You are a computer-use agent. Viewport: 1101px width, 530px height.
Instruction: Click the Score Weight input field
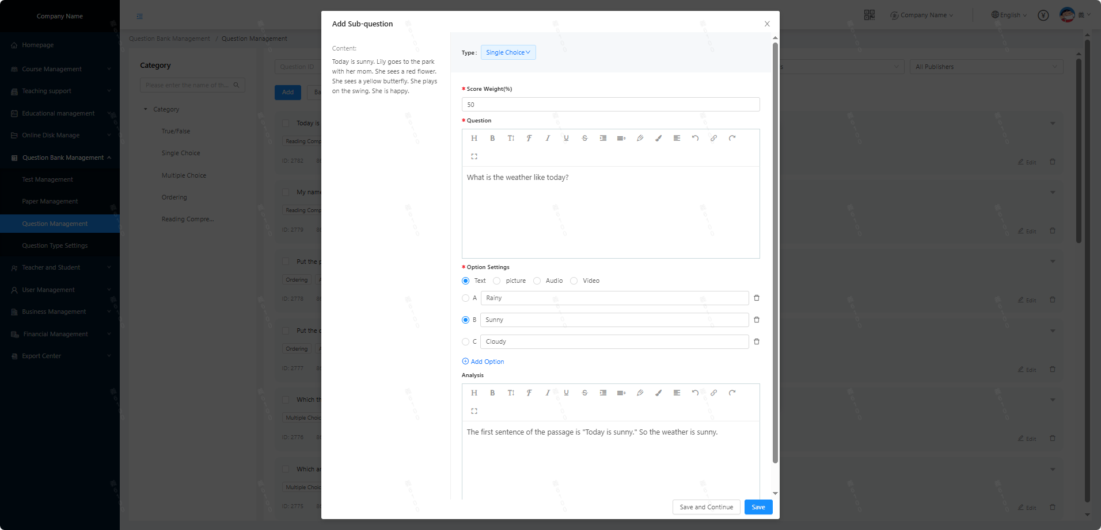pyautogui.click(x=610, y=105)
